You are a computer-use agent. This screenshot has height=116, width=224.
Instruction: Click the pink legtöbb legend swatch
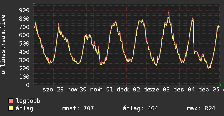click(11, 101)
